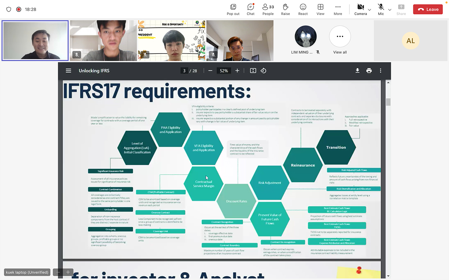The width and height of the screenshot is (449, 280).
Task: Open the More actions menu
Action: (338, 9)
